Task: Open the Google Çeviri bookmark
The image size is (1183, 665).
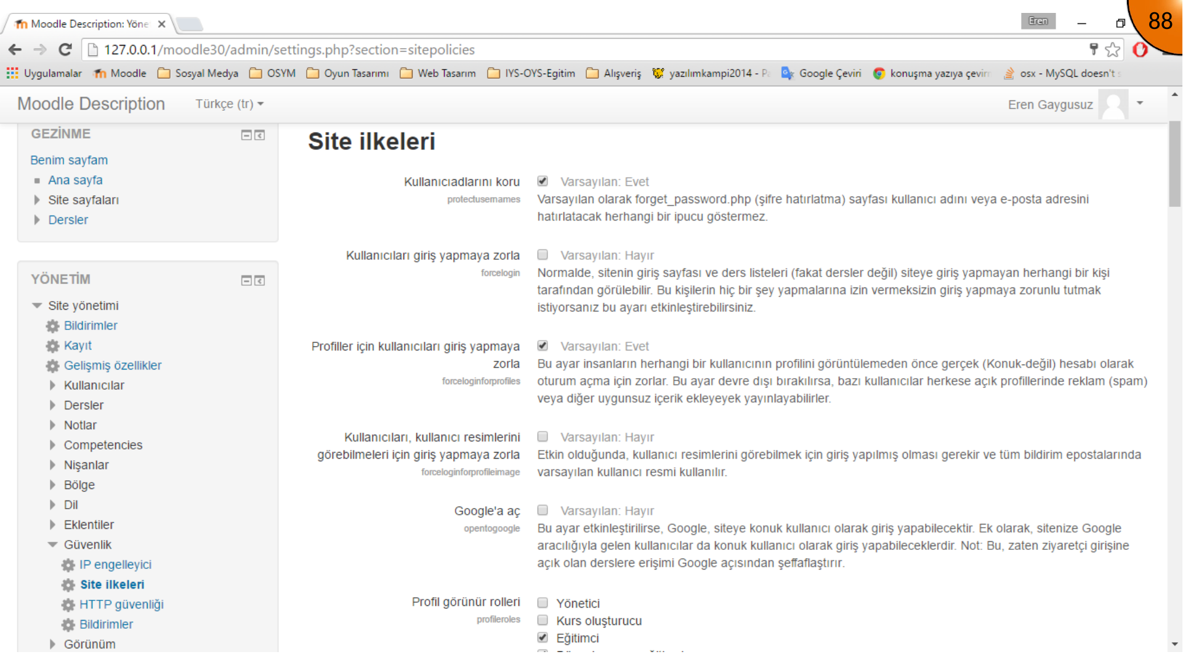Action: 822,73
